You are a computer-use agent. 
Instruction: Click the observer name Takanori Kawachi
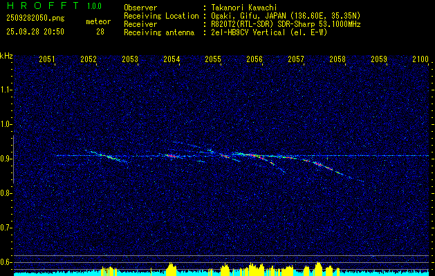point(244,8)
